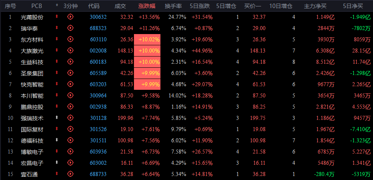Open 3-minute play icon for 德福科技
Screen dimensions: 373x180
[70, 141]
